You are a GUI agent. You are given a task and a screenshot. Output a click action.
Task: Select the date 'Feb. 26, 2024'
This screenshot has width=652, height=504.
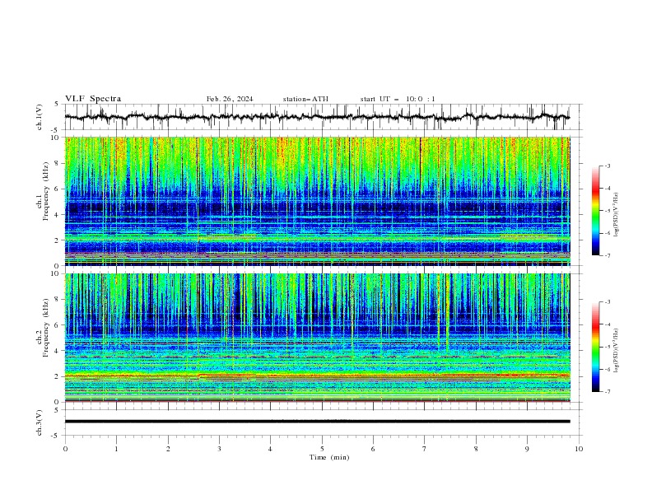230,99
